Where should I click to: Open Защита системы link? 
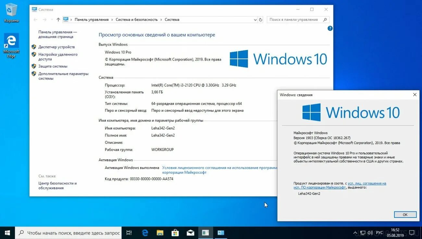tap(53, 66)
